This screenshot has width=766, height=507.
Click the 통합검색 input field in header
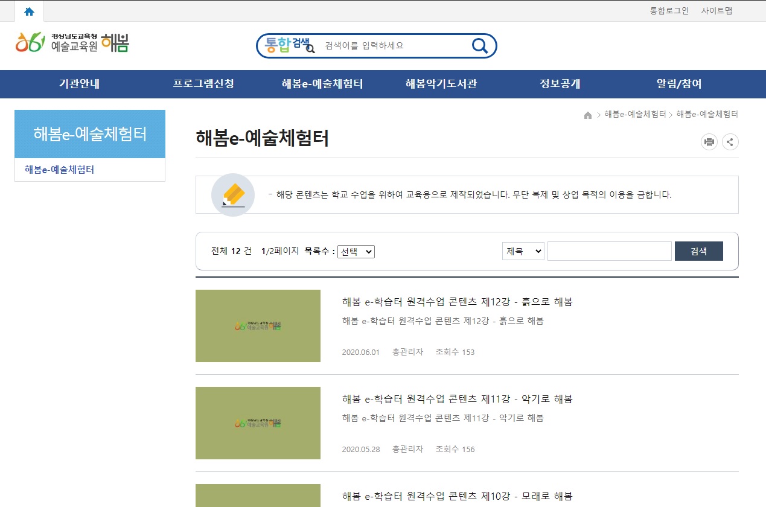tap(392, 46)
